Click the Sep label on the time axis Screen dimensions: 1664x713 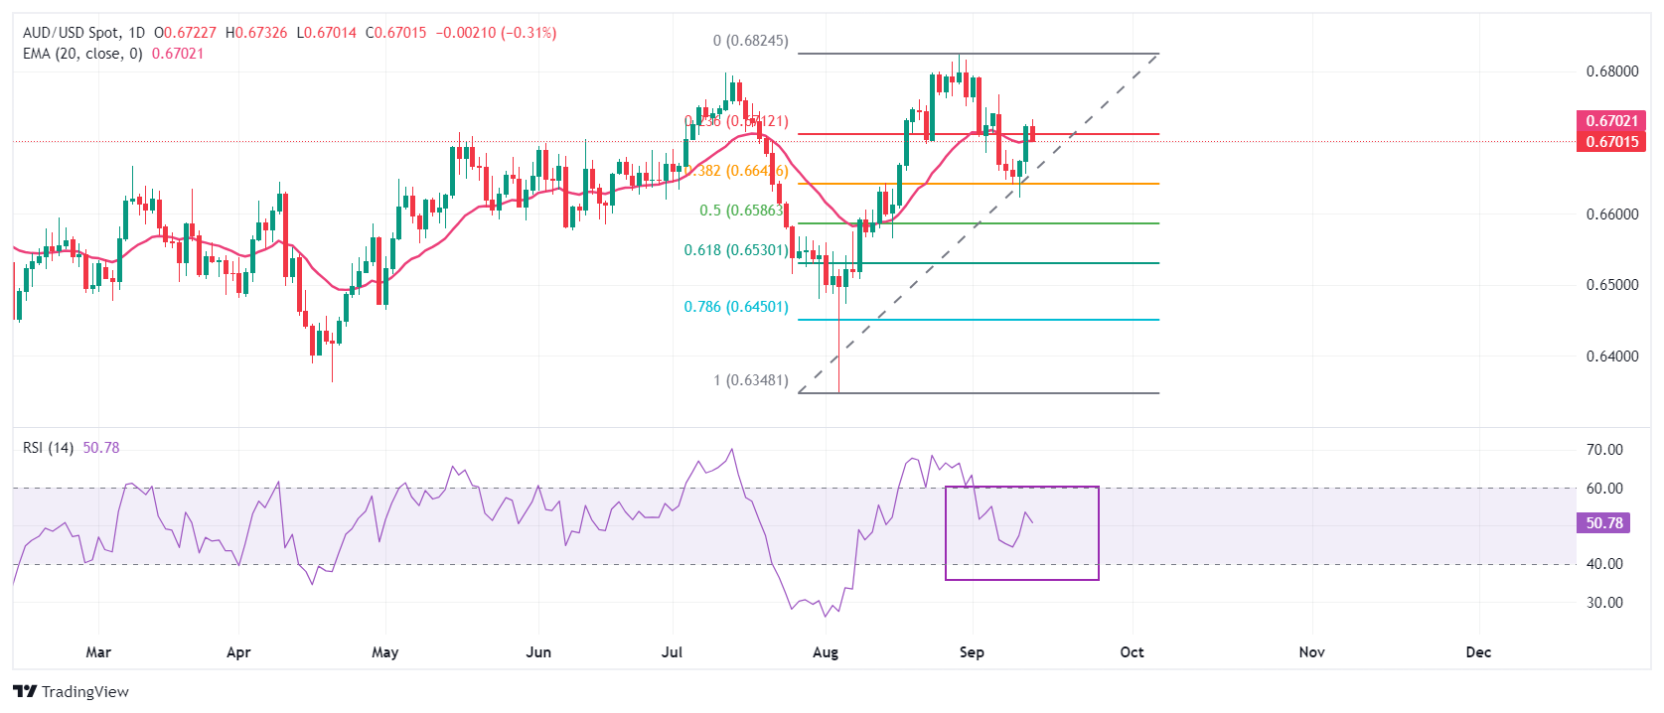point(972,652)
